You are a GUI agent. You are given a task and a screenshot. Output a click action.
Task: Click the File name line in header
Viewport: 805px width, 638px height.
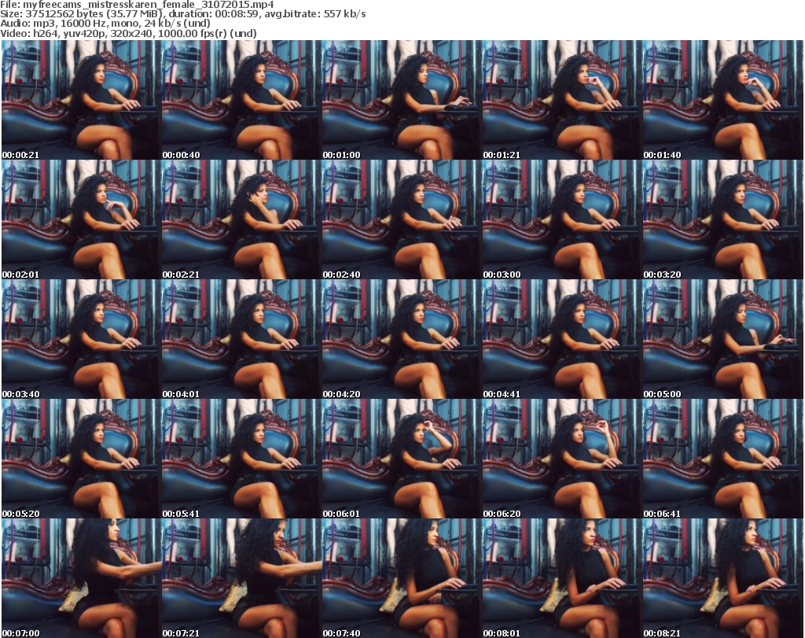coord(137,4)
